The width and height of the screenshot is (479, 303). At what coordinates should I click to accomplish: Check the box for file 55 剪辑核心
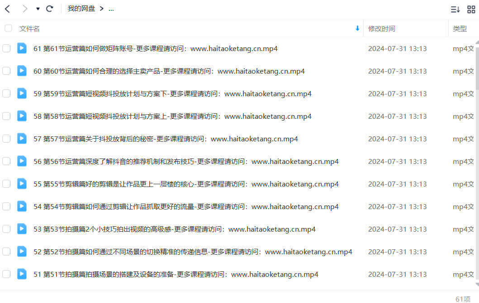tap(6, 184)
